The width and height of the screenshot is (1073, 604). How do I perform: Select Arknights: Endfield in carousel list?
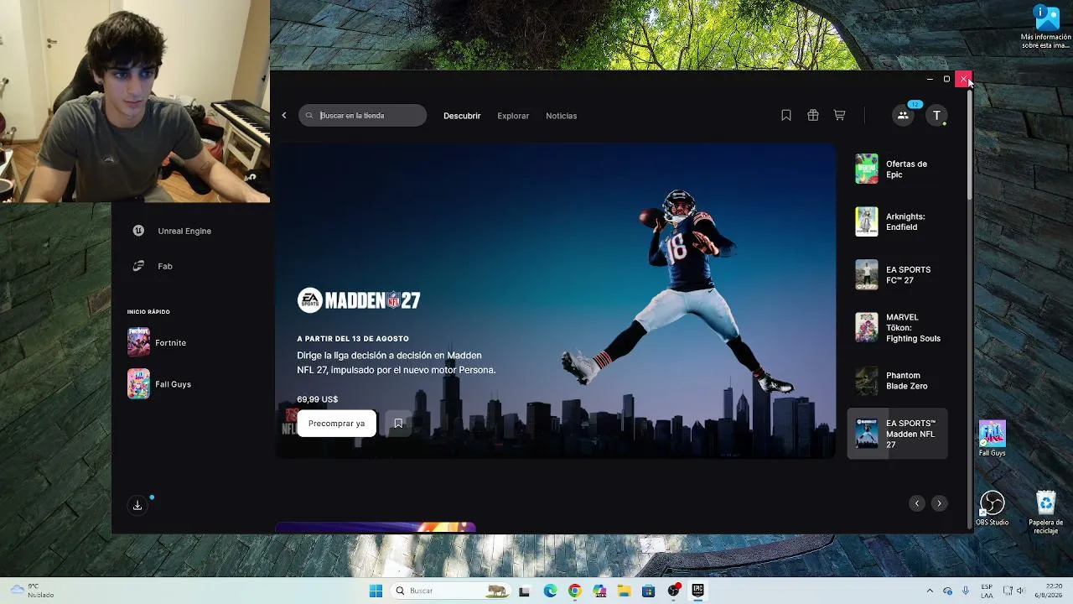tap(897, 221)
